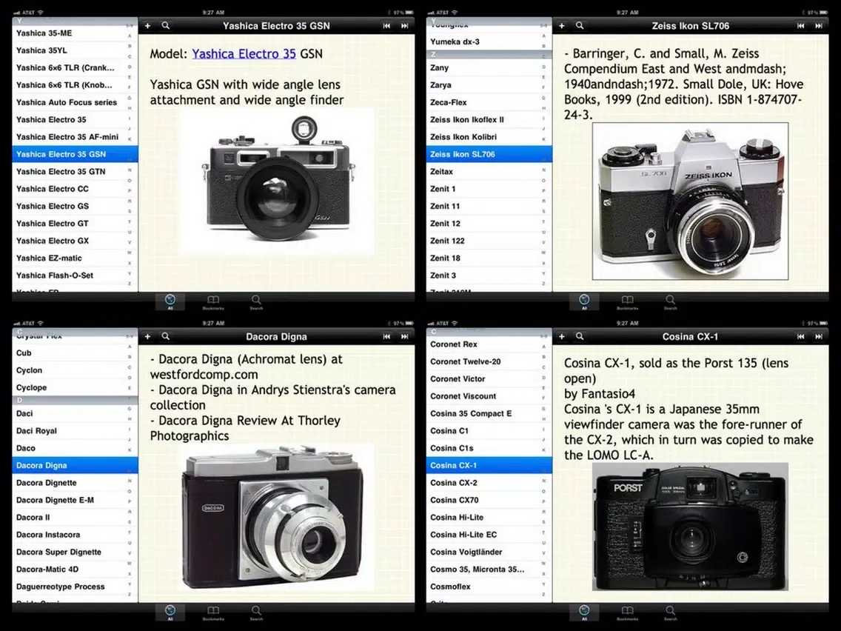
Task: Go to previous entry from Yashica Electro 35 GSN
Action: [x=386, y=26]
